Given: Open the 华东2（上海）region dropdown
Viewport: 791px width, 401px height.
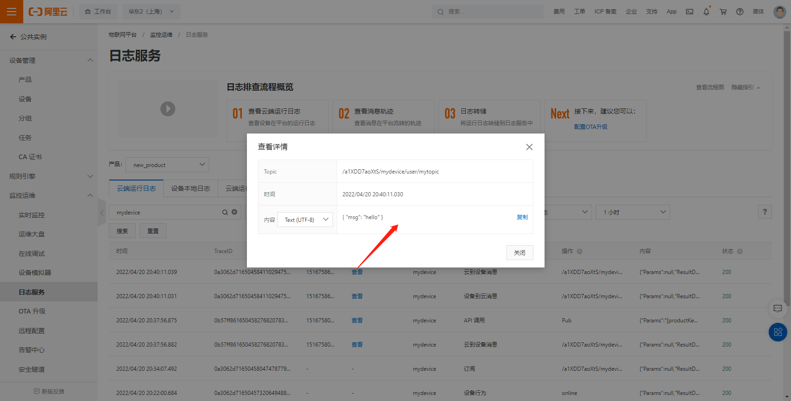Looking at the screenshot, I should pyautogui.click(x=151, y=12).
